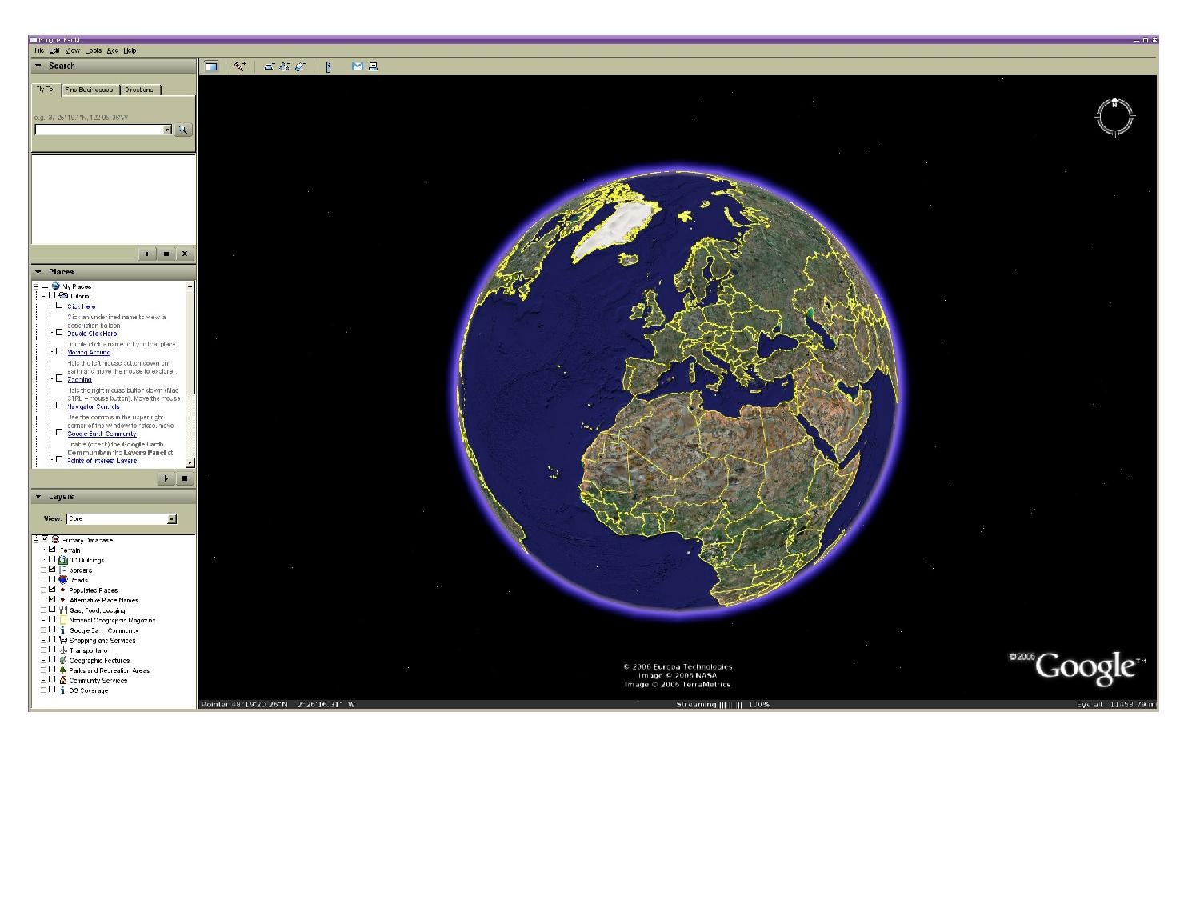Open the Add menu

click(113, 50)
